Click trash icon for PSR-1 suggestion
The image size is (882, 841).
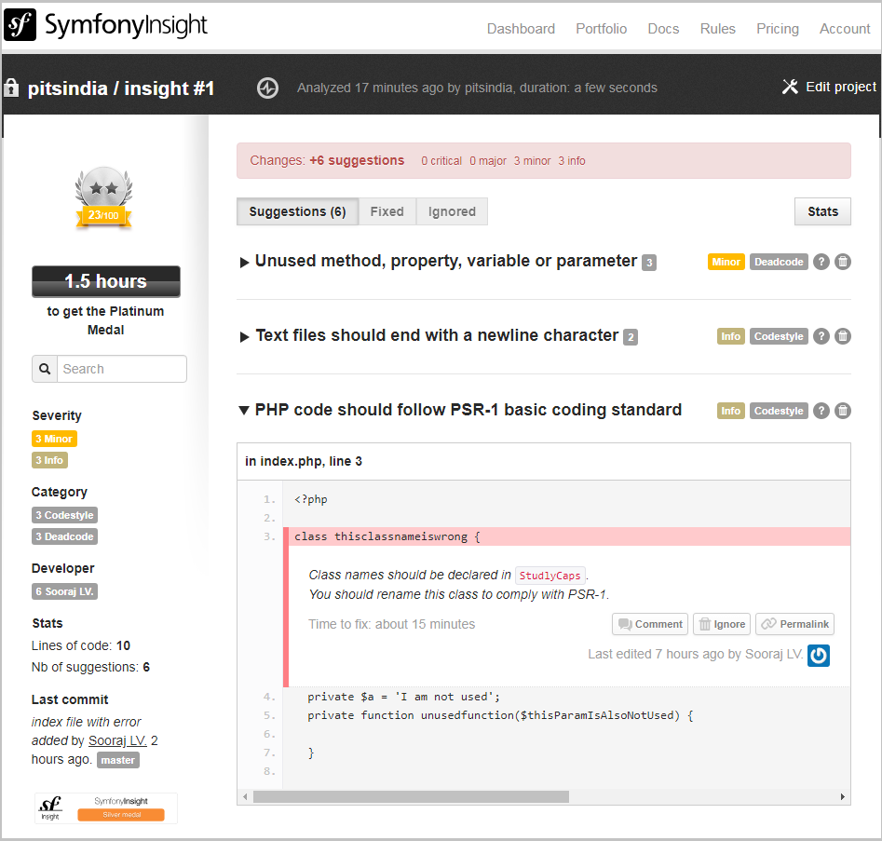coord(843,411)
